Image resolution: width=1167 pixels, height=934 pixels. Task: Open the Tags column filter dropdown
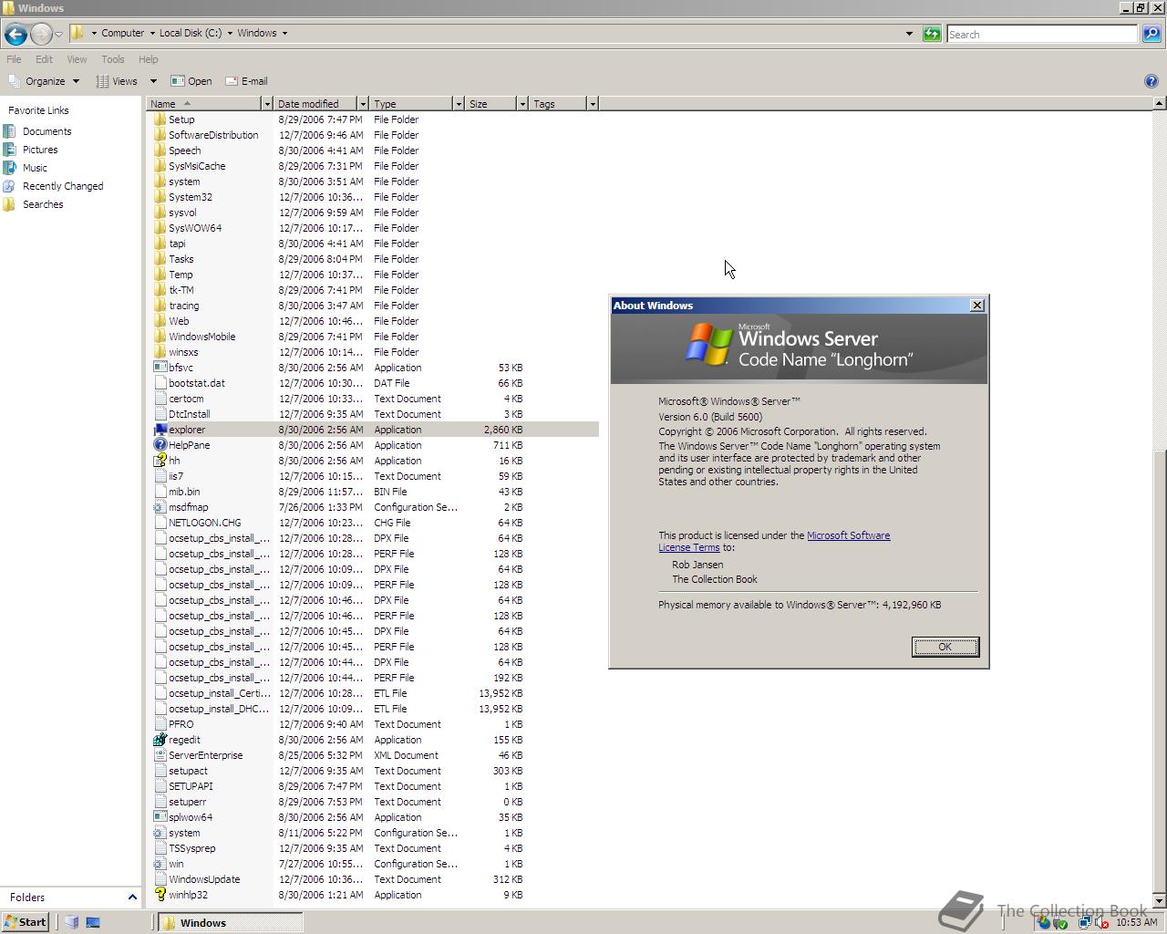(x=593, y=104)
